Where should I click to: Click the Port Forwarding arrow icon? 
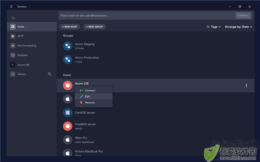[13, 46]
